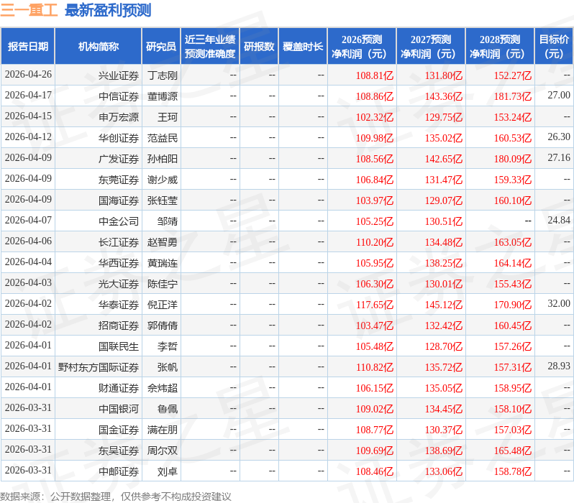Click the 近三年业绩预测准确度 column header

[x=210, y=47]
